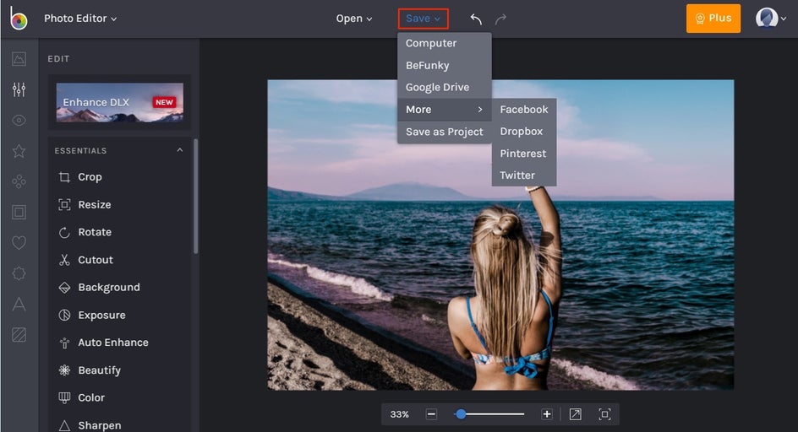The image size is (798, 432).
Task: Collapse the Essentials section
Action: [180, 150]
